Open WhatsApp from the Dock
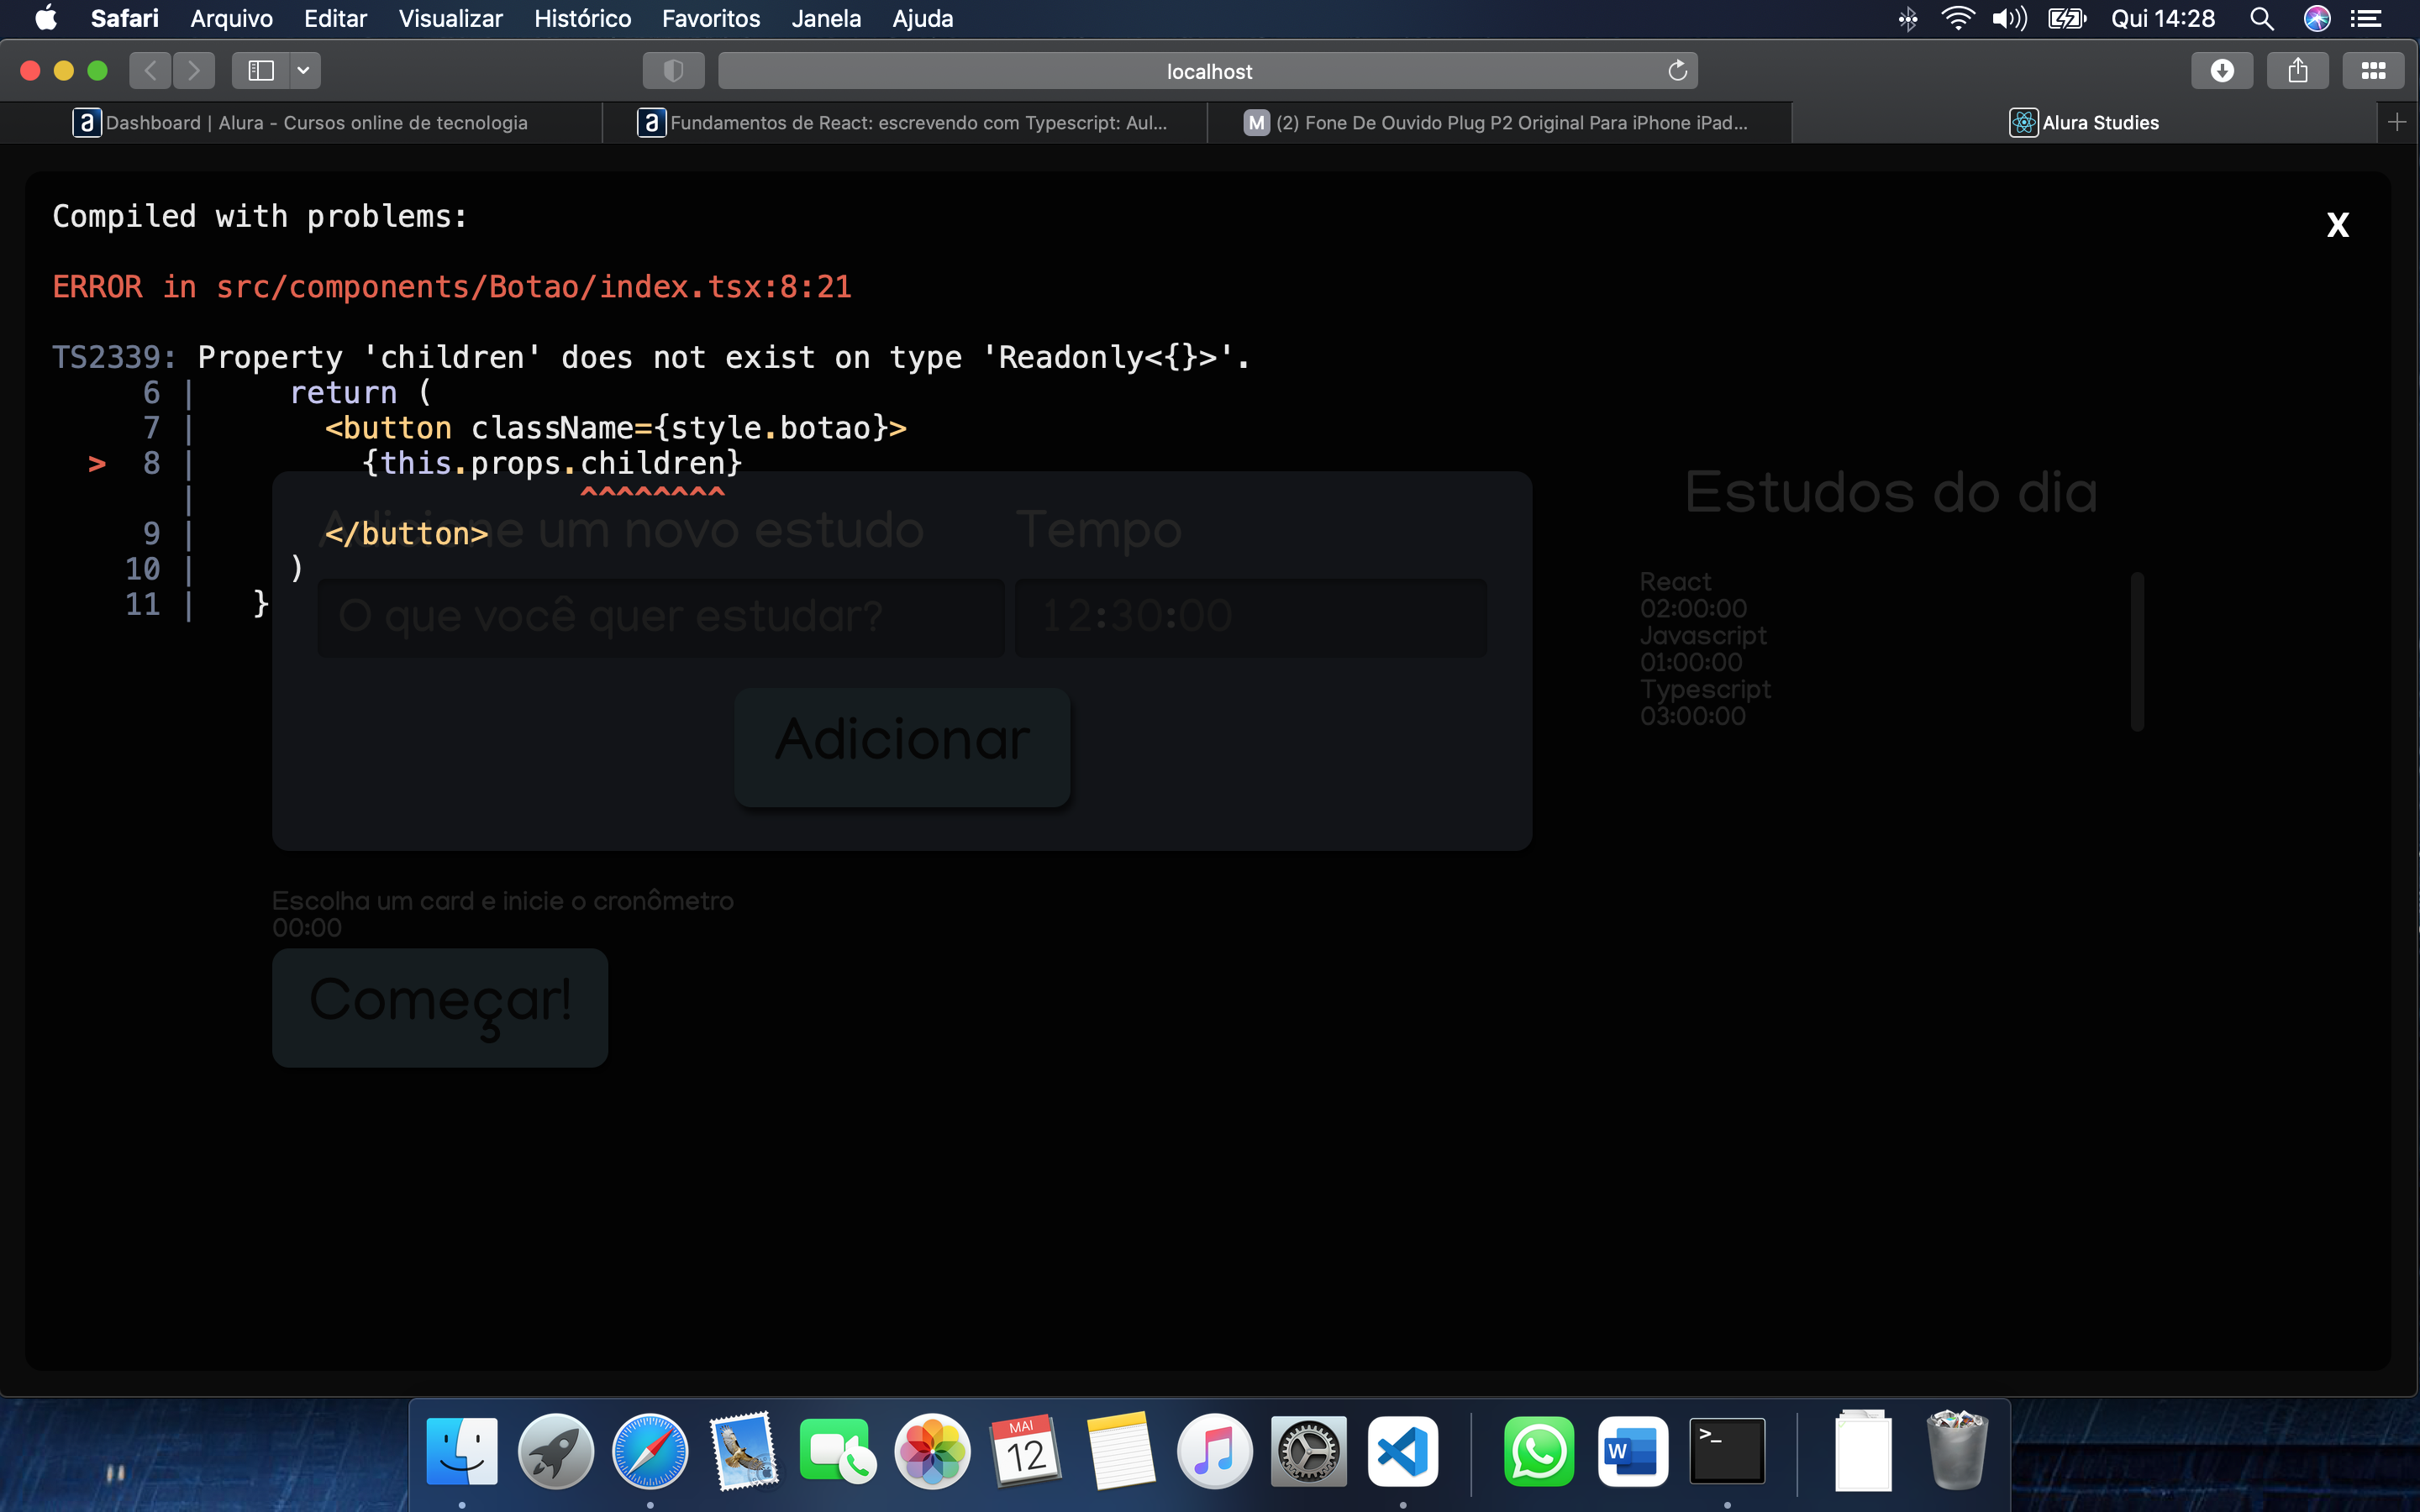 1538,1451
